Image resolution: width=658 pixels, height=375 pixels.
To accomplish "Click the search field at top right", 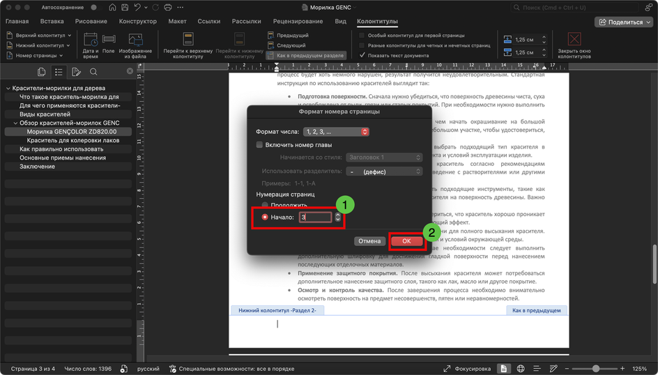I will click(x=575, y=8).
